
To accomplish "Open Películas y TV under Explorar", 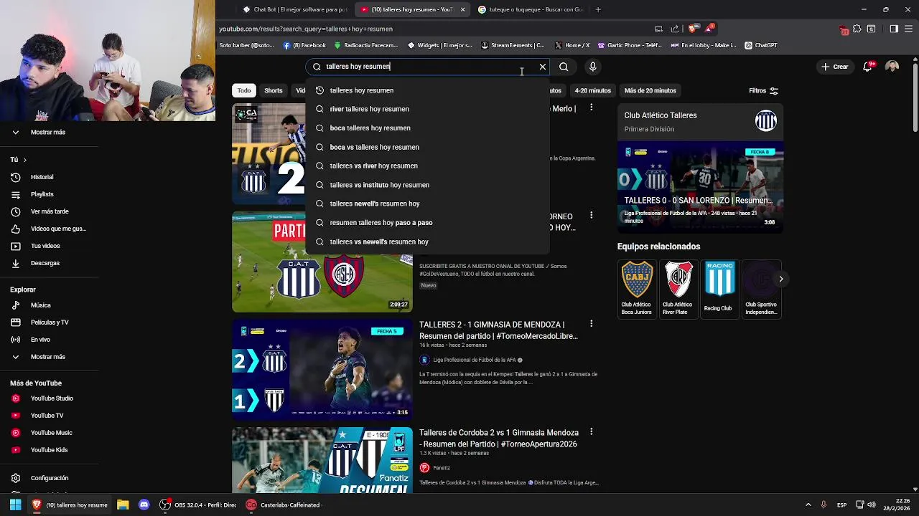I will tap(49, 322).
